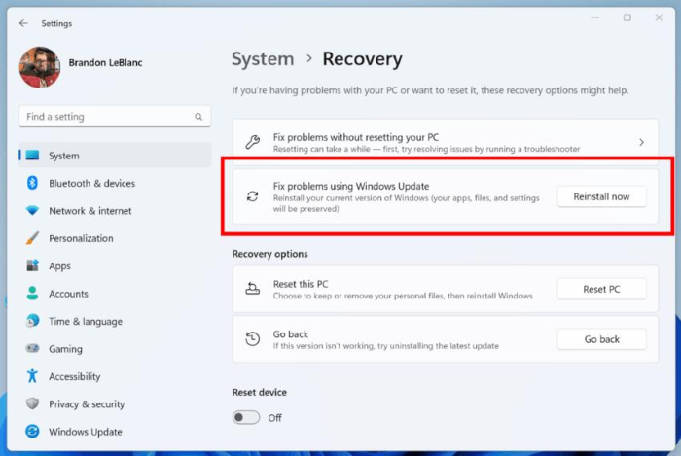Click the Recovery options heading
681x456 pixels.
[x=269, y=254]
